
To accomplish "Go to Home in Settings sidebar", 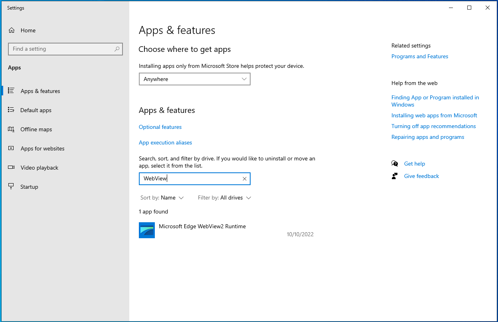I will pyautogui.click(x=28, y=30).
